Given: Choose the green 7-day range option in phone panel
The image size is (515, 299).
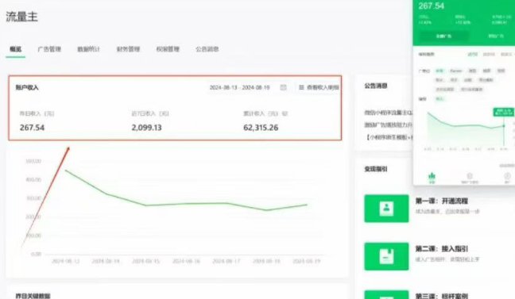Looking at the screenshot, I should click(473, 55).
